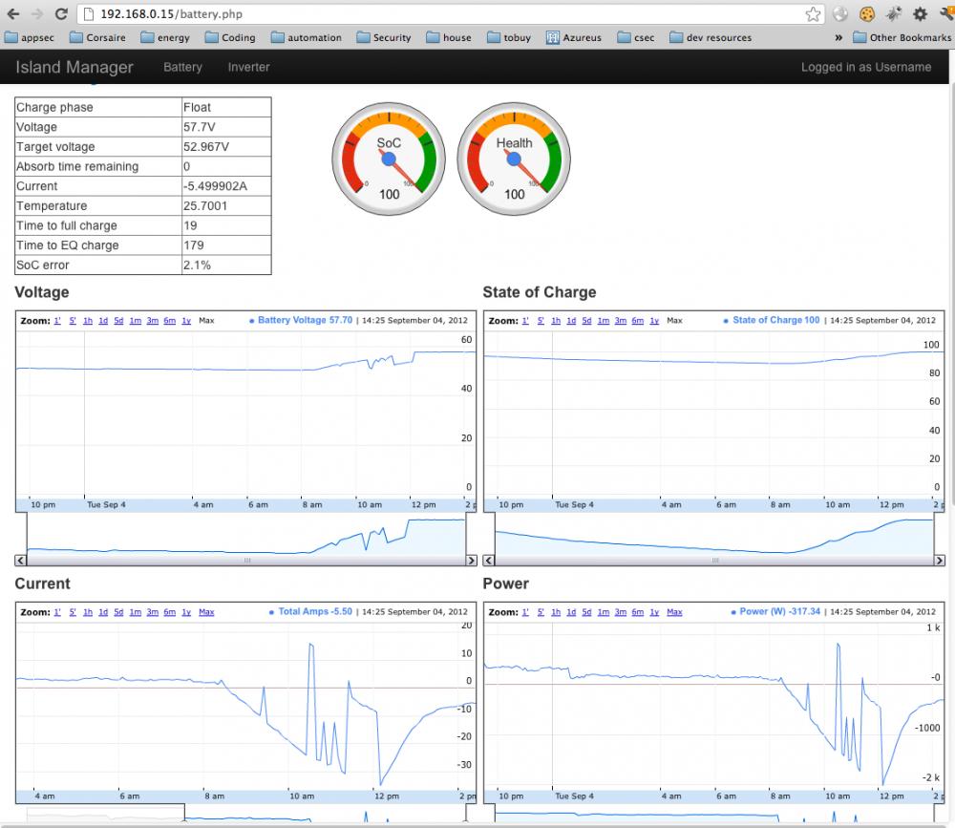This screenshot has width=955, height=828.
Task: Click Voltage range scrollbar right arrow
Action: pyautogui.click(x=471, y=560)
